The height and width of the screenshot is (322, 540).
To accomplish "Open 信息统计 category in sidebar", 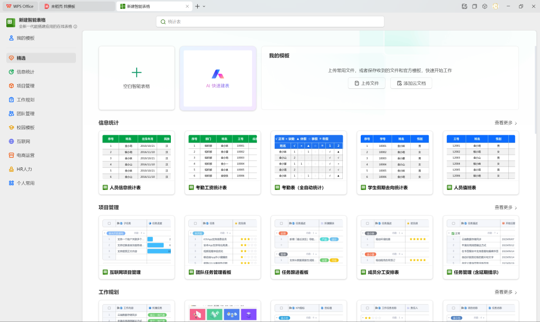I will point(25,72).
